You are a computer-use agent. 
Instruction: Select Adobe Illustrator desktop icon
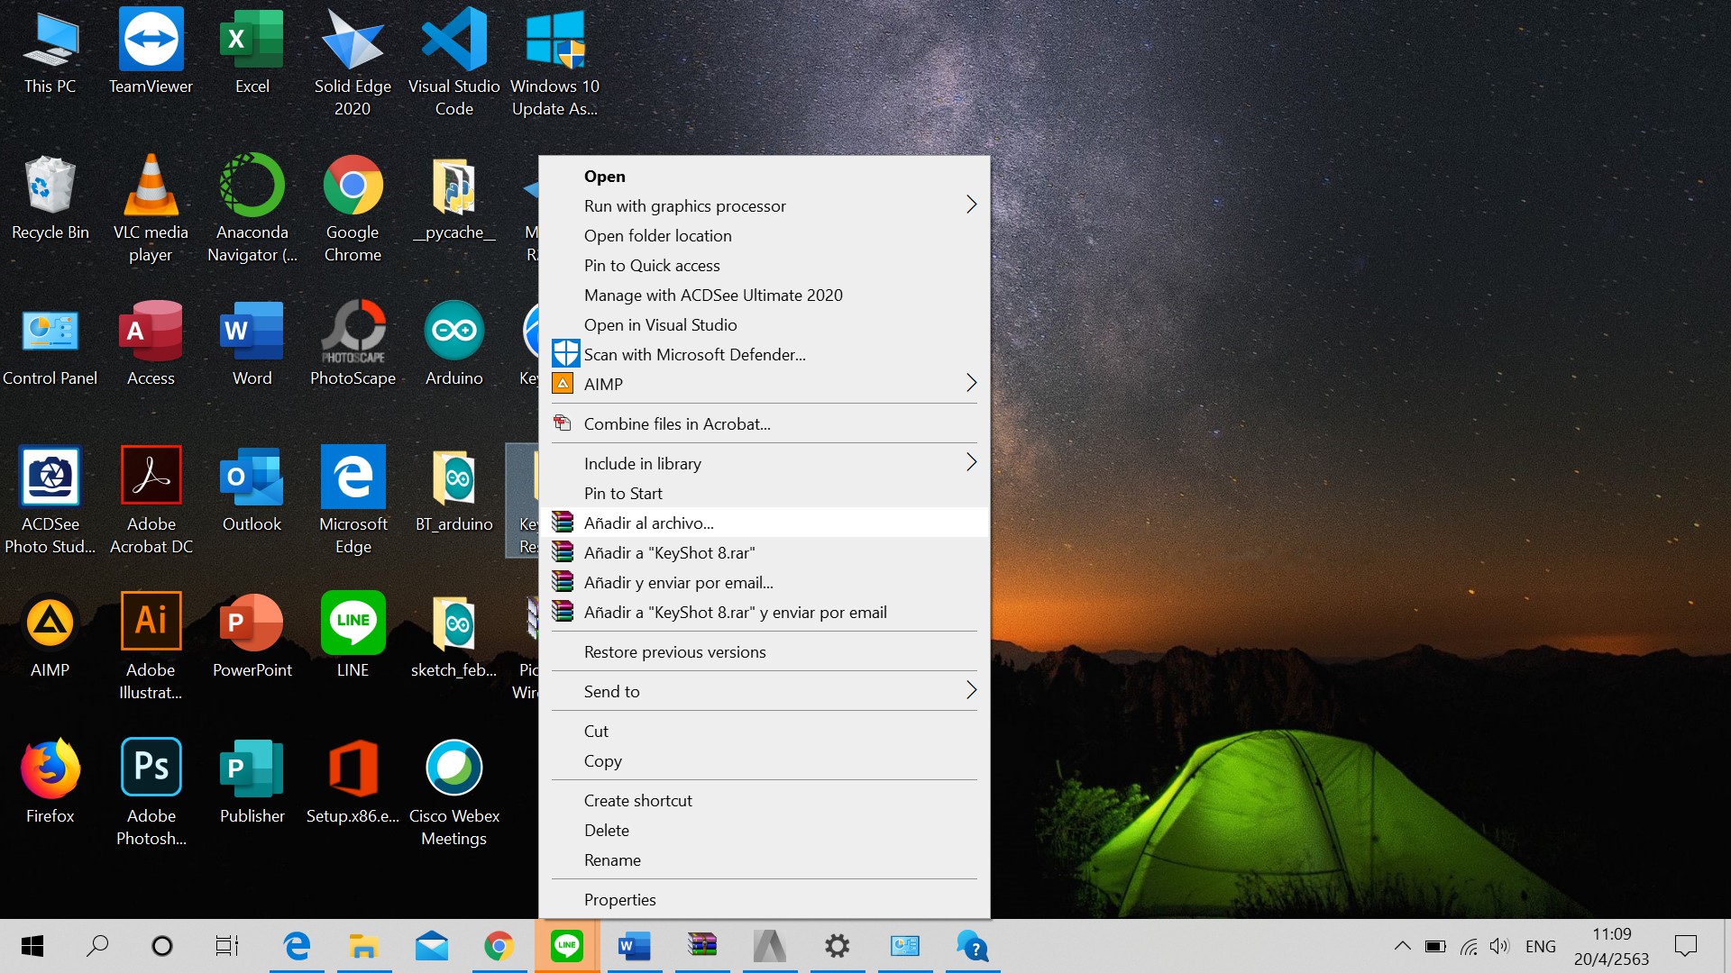pos(151,647)
